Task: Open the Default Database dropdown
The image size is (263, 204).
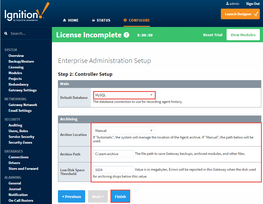Action: [x=124, y=95]
